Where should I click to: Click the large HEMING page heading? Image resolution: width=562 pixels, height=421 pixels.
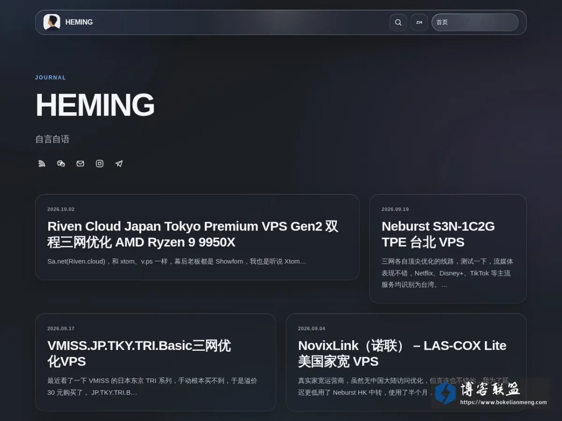tap(95, 105)
